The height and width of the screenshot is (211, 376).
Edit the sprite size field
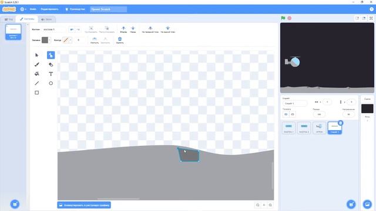tap(319, 114)
